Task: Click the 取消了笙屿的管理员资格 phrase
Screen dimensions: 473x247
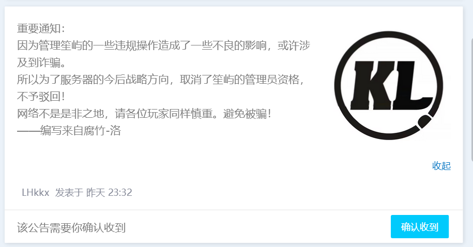Action: 239,80
